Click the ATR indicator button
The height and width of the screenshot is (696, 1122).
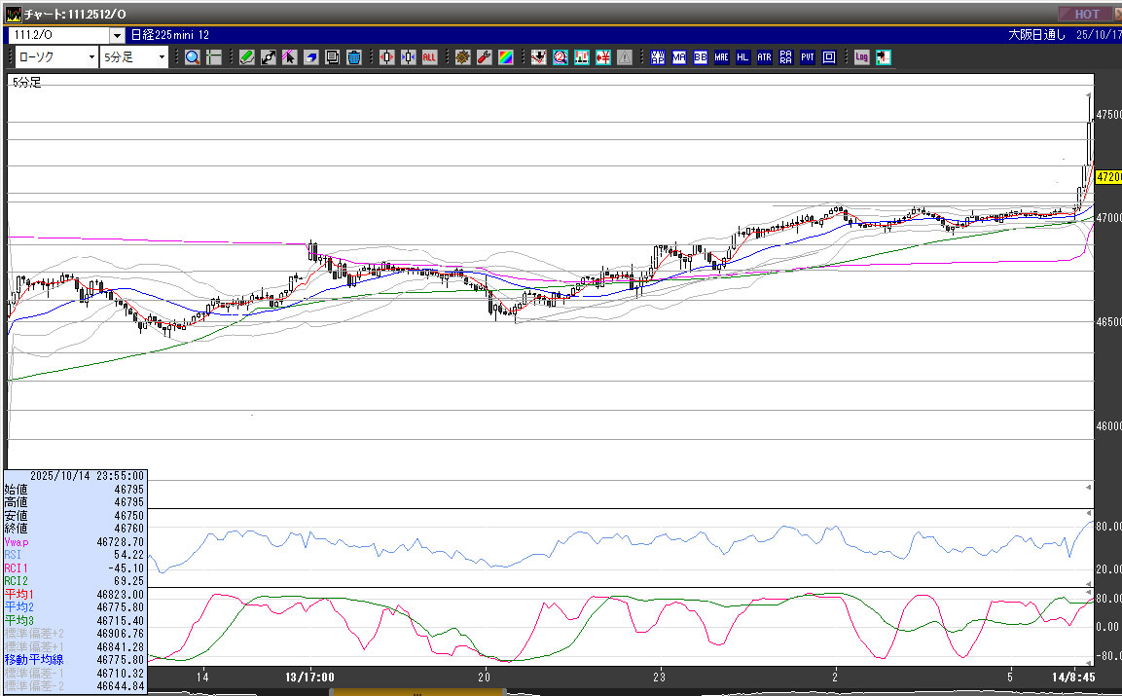(764, 57)
